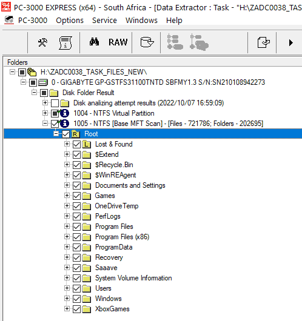Select the RAW recovery toolbar button
Image resolution: width=302 pixels, height=321 pixels.
pyautogui.click(x=118, y=42)
